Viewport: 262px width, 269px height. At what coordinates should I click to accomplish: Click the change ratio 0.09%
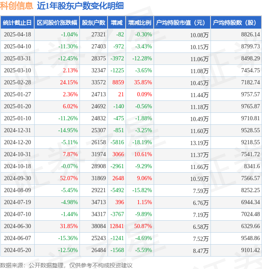coord(144,95)
